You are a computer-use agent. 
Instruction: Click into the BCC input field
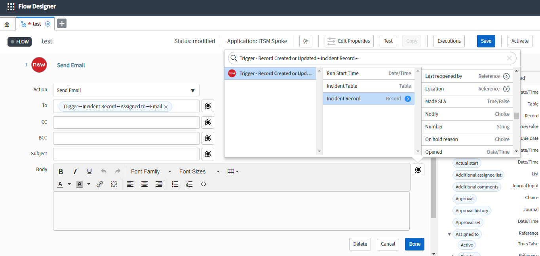point(126,138)
